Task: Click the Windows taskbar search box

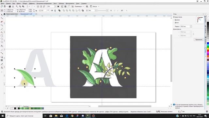Action: click(24, 116)
